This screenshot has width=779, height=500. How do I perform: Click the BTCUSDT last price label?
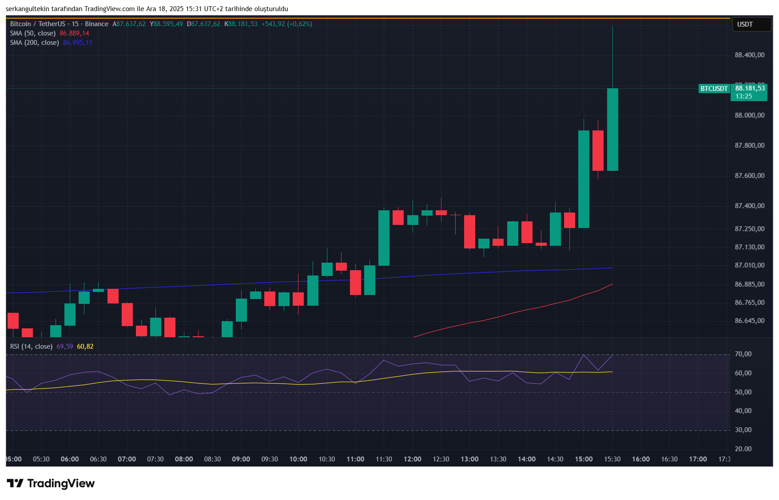point(713,89)
